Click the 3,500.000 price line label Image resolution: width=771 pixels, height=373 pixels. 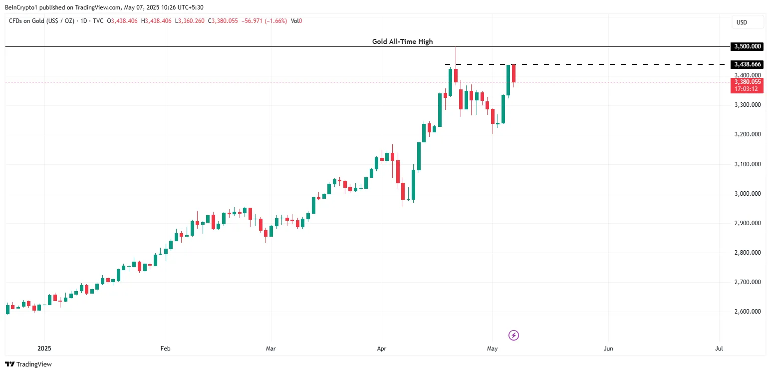[747, 46]
